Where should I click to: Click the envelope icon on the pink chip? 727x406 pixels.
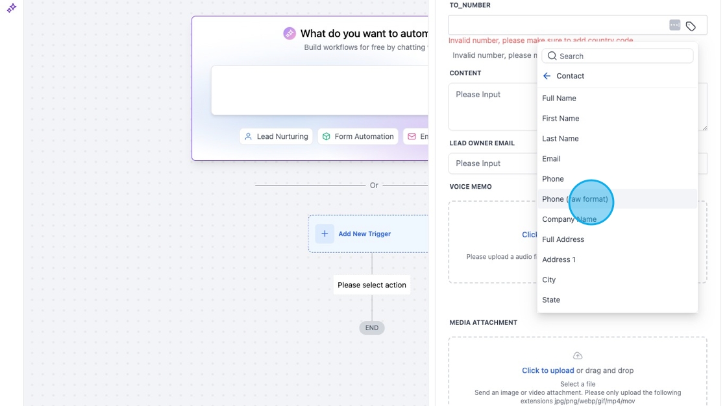(412, 136)
